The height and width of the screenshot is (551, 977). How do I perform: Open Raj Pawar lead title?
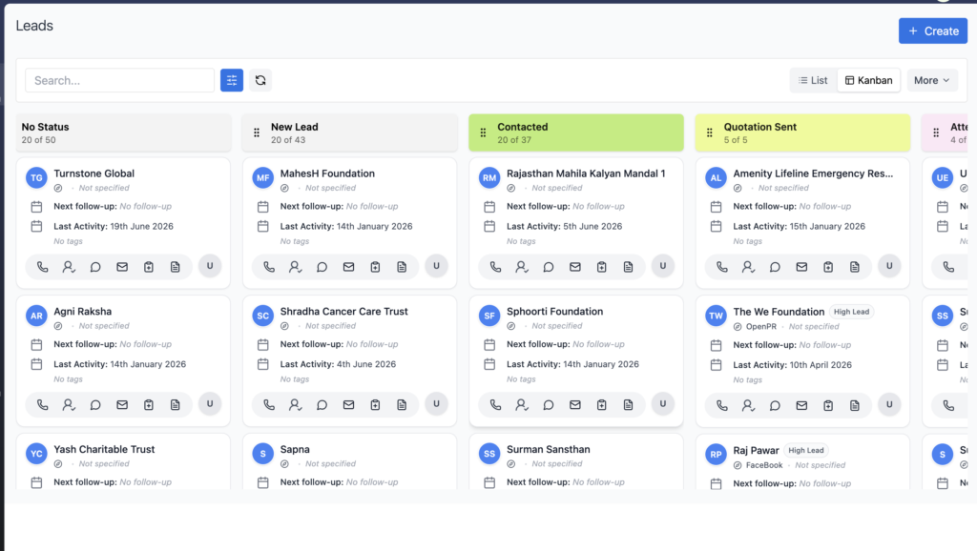756,451
